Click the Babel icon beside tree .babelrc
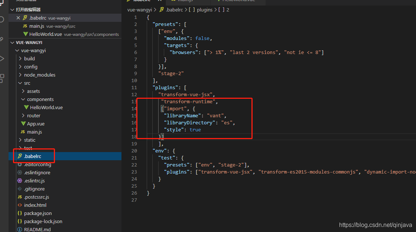Image resolution: width=416 pixels, height=232 pixels. 20,156
